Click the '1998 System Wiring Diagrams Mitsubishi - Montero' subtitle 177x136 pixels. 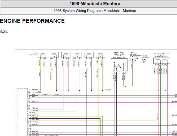point(95,11)
